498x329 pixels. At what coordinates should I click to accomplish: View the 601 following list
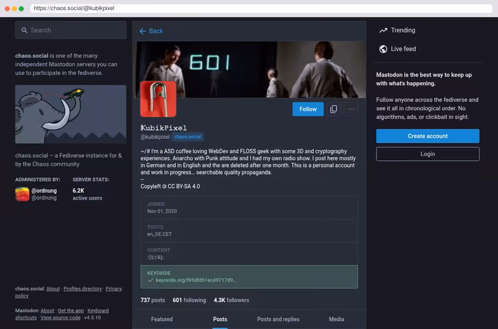pos(189,300)
